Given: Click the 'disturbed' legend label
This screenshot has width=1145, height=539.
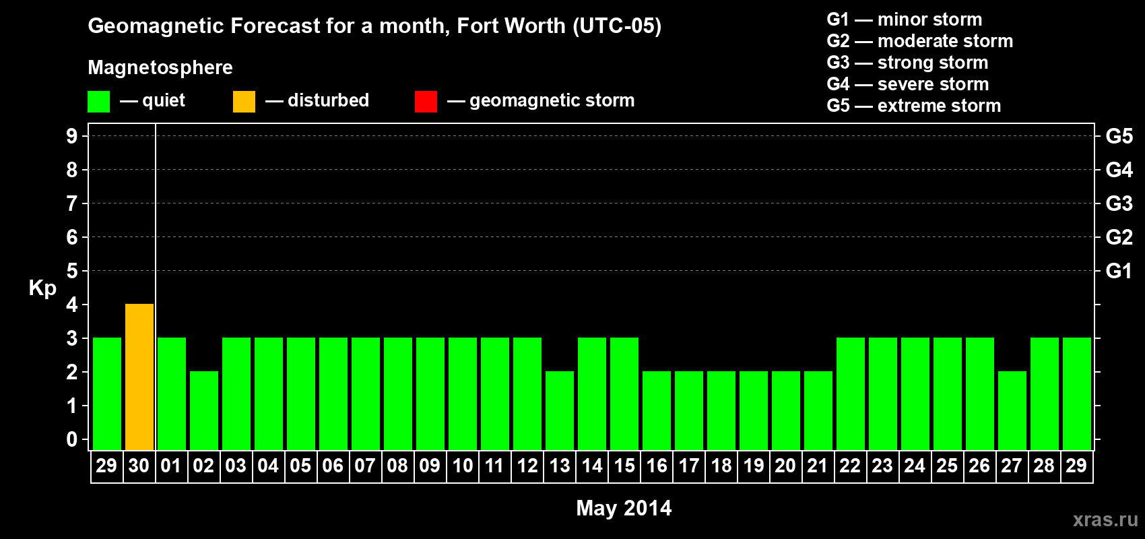Looking at the screenshot, I should [328, 100].
